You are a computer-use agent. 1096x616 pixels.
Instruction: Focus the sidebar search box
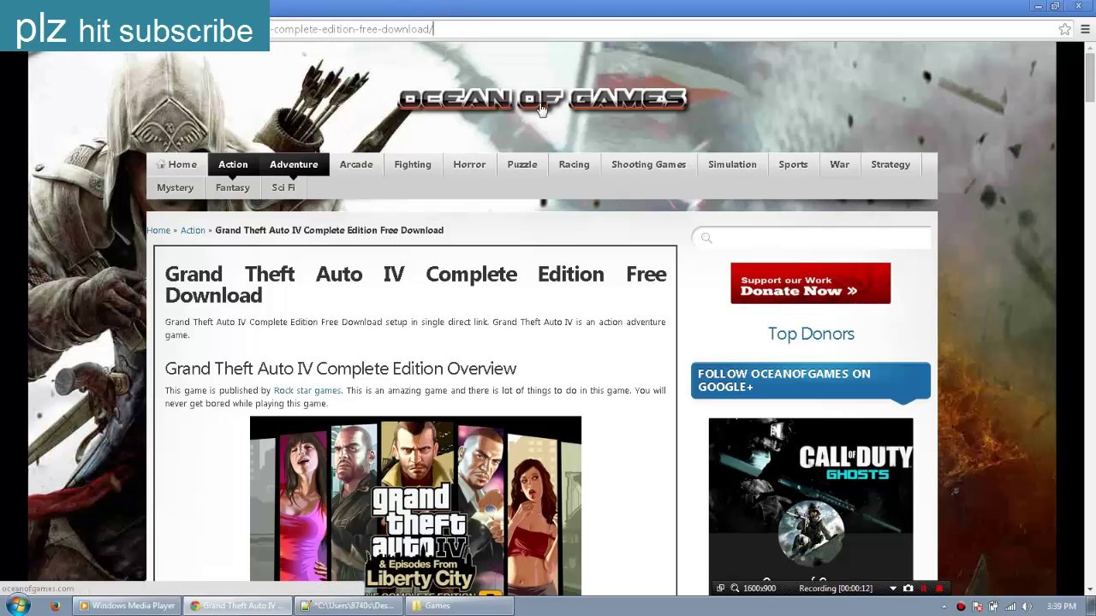tap(811, 238)
